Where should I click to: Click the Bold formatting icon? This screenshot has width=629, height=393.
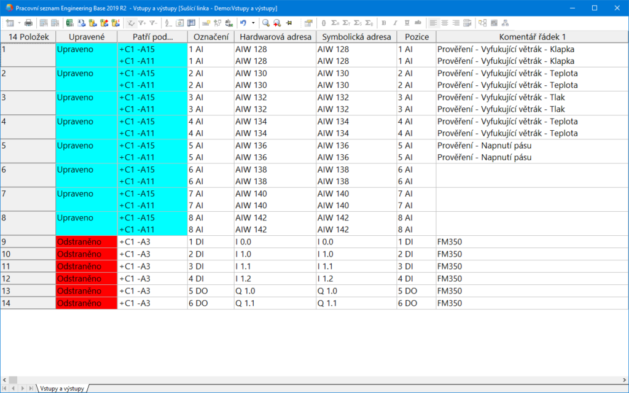385,23
